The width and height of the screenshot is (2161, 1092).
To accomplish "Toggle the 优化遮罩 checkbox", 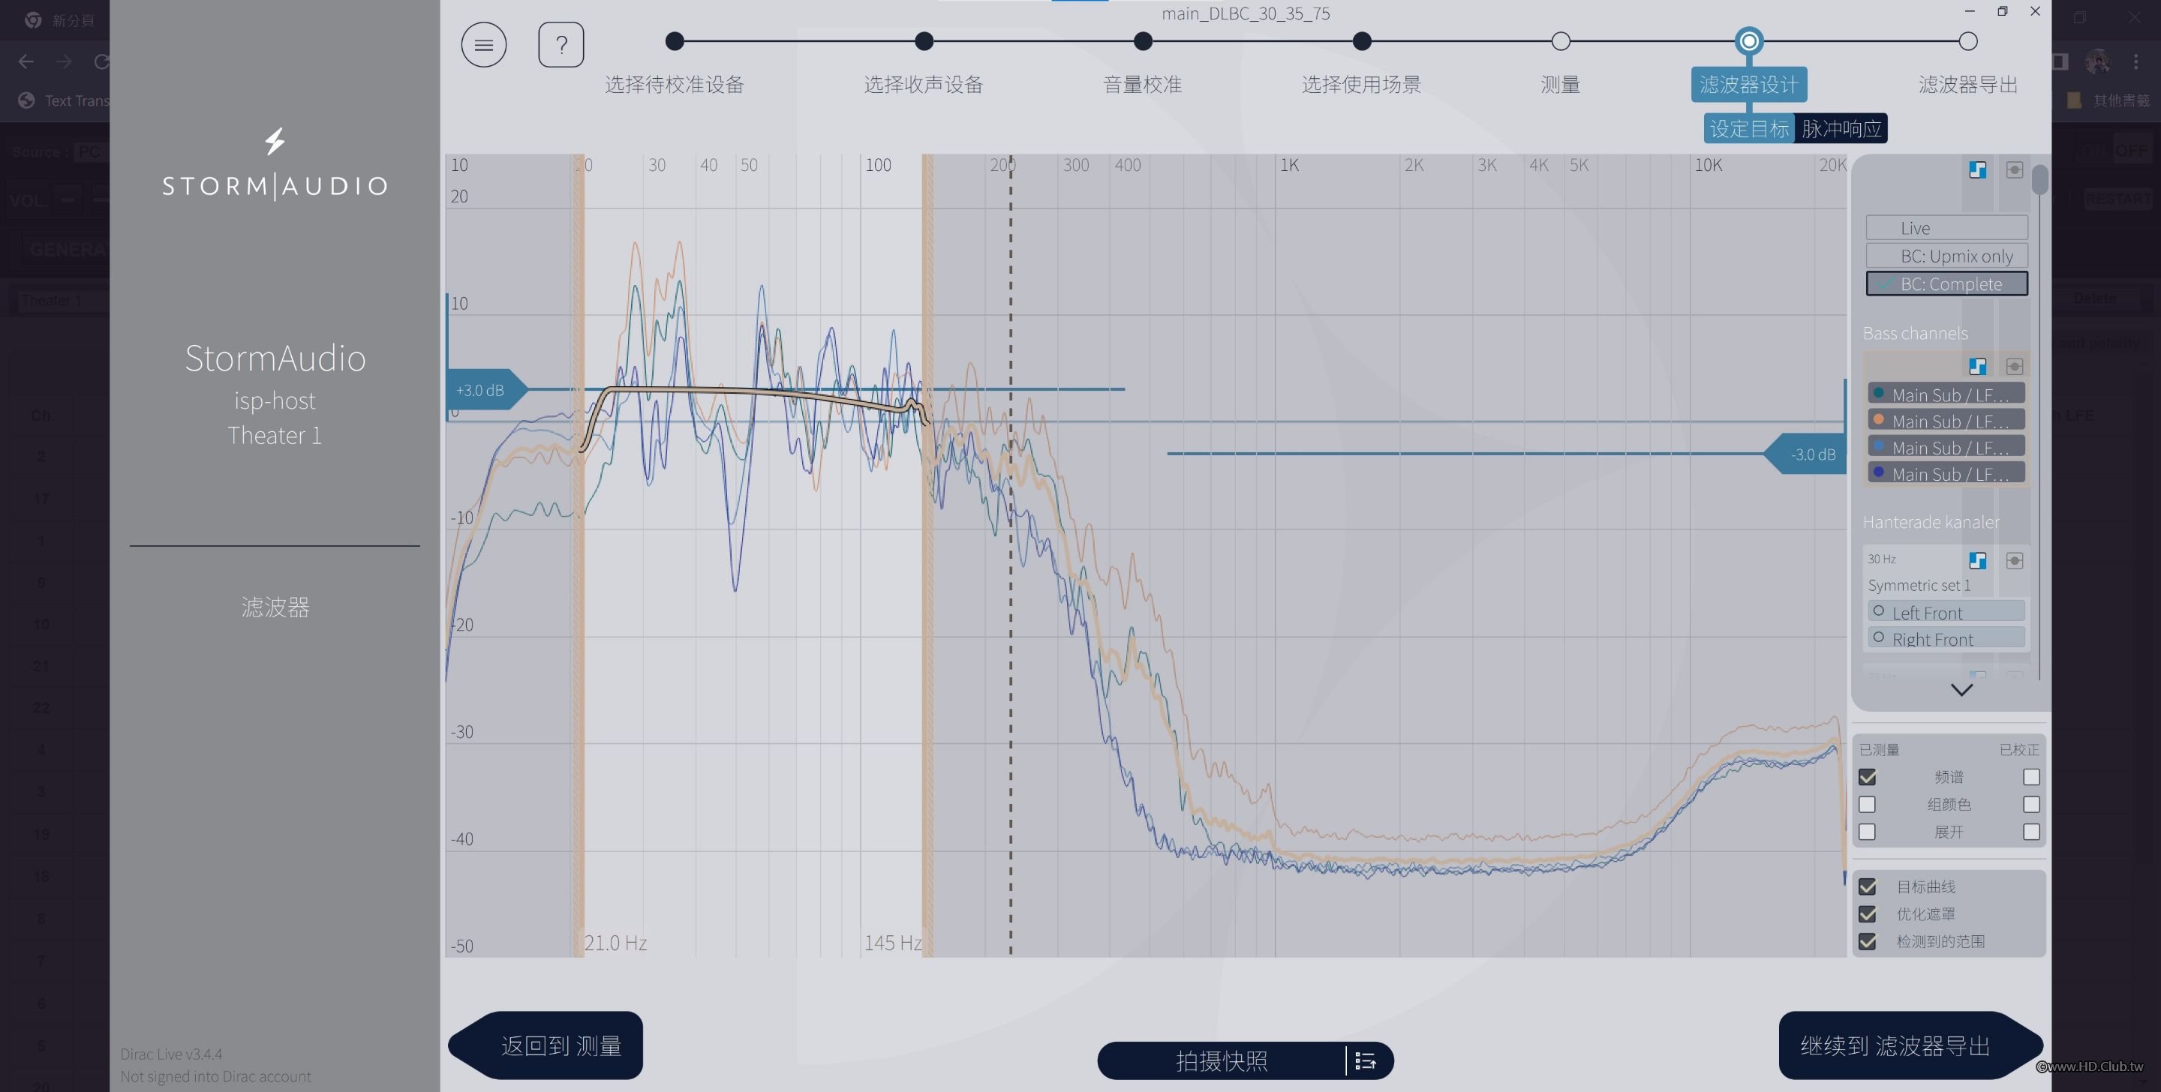I will [x=1868, y=914].
